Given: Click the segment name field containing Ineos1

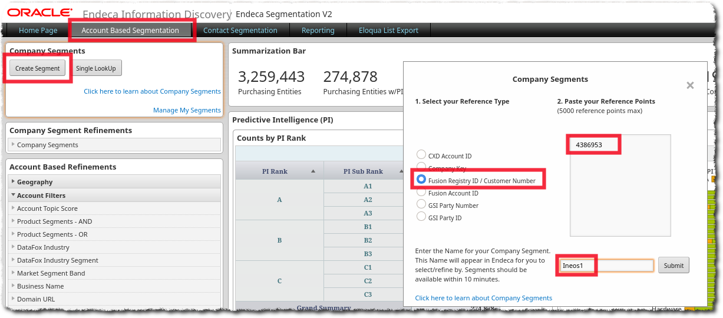Looking at the screenshot, I should point(606,266).
